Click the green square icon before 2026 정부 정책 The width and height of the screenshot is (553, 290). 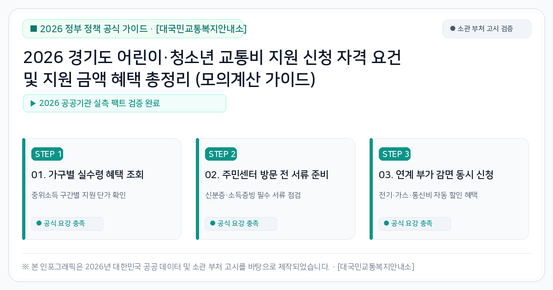tap(34, 29)
